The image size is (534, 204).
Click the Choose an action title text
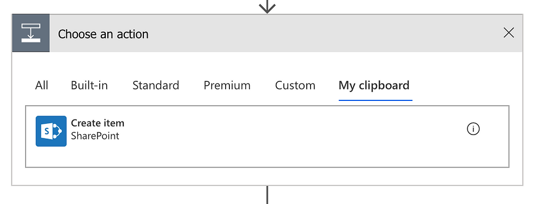103,34
